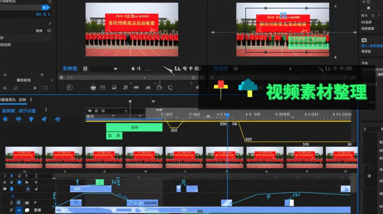The height and width of the screenshot is (214, 383).
Task: Select the blue clip at the far right of upper track
Action: (345, 189)
